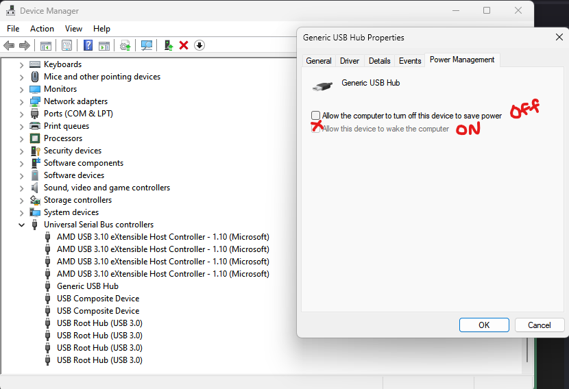Select the Sound, video and game controllers icon
This screenshot has height=389, width=569.
(x=35, y=188)
